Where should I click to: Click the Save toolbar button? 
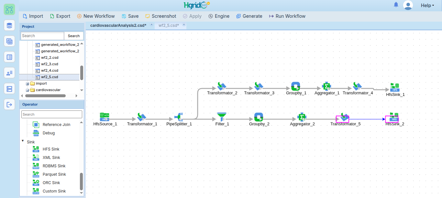[x=130, y=16]
